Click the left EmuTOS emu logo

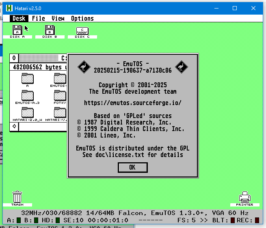pyautogui.click(x=84, y=67)
